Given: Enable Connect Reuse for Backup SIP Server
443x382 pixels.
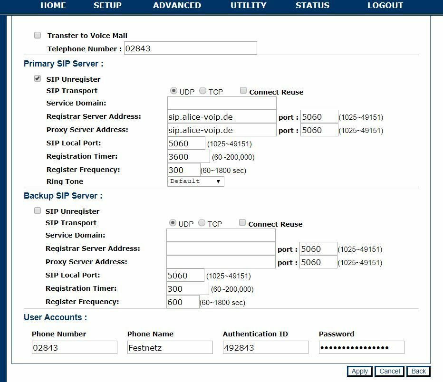Looking at the screenshot, I should 242,222.
